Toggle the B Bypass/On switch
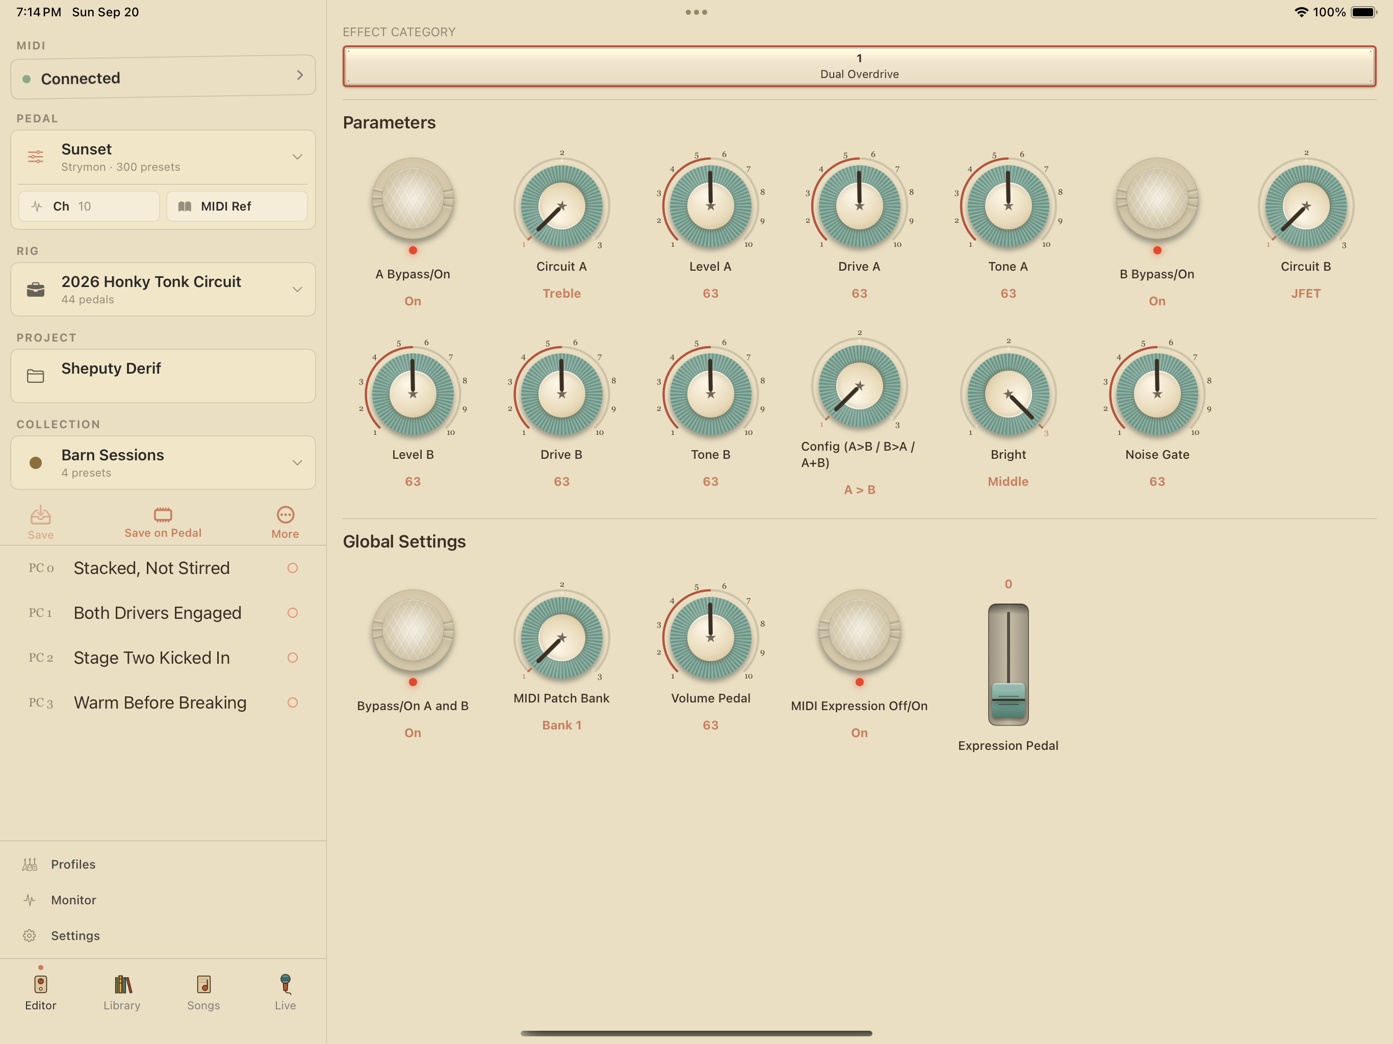The height and width of the screenshot is (1044, 1393). point(1157,199)
